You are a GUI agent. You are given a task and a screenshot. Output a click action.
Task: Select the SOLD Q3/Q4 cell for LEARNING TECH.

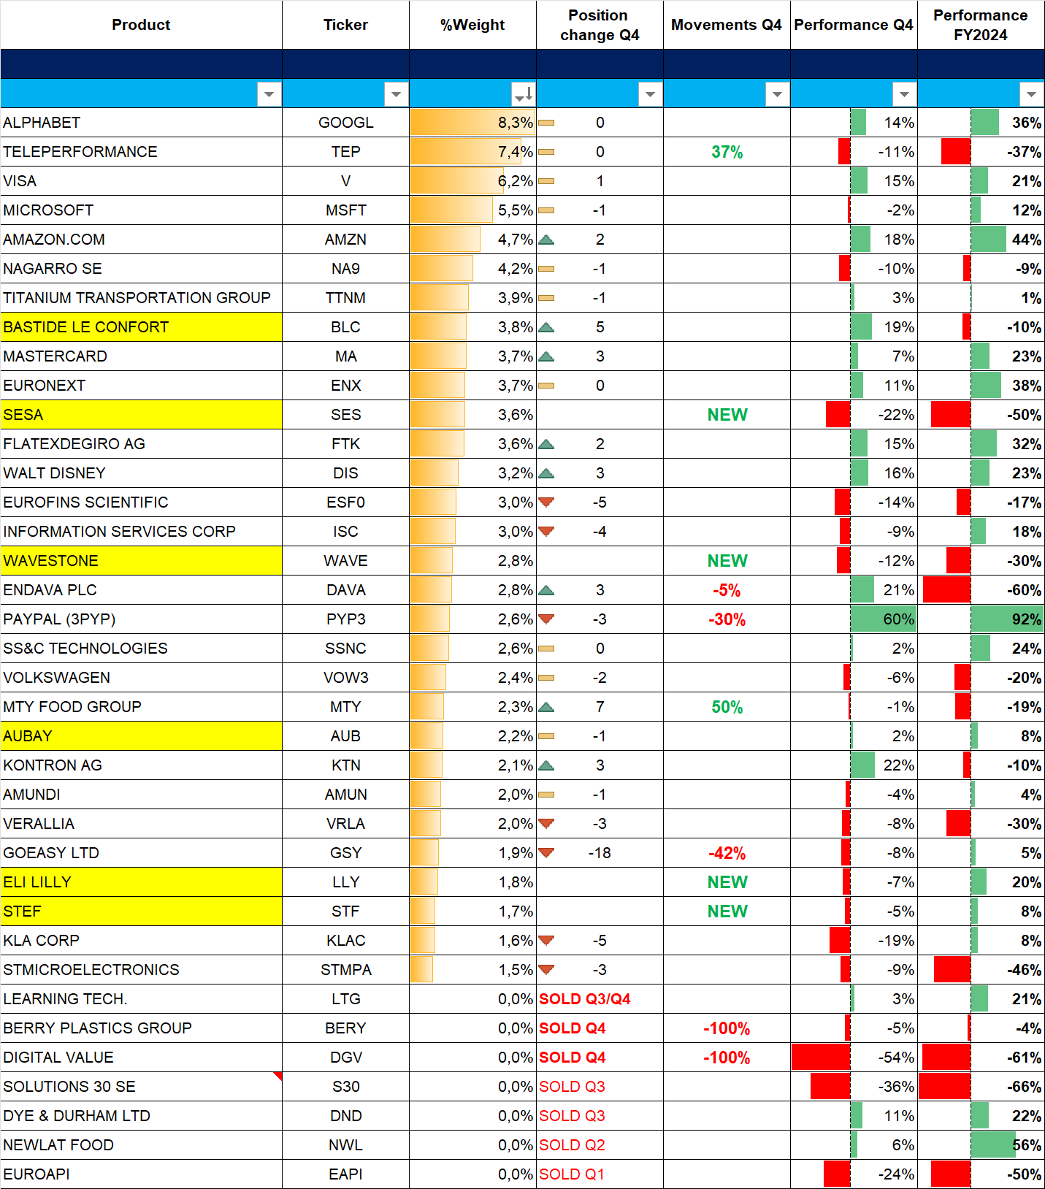click(x=600, y=999)
